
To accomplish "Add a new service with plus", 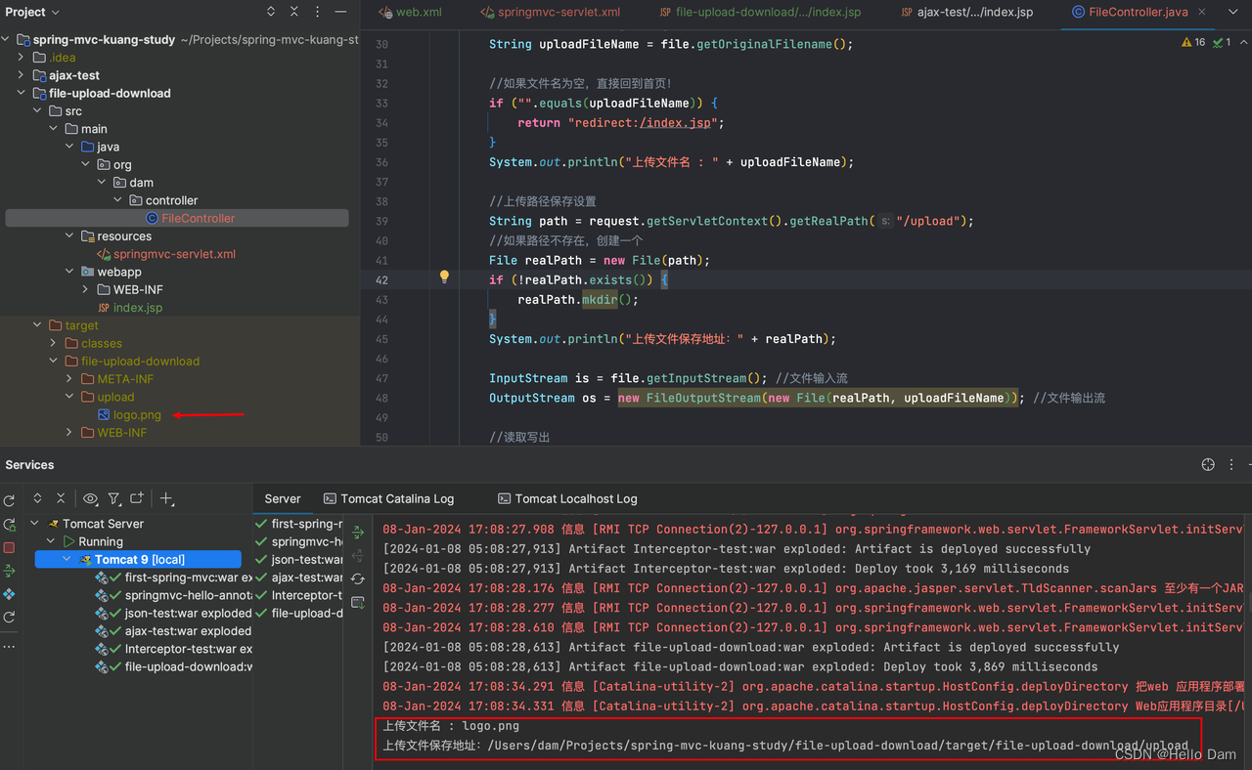I will [x=167, y=498].
